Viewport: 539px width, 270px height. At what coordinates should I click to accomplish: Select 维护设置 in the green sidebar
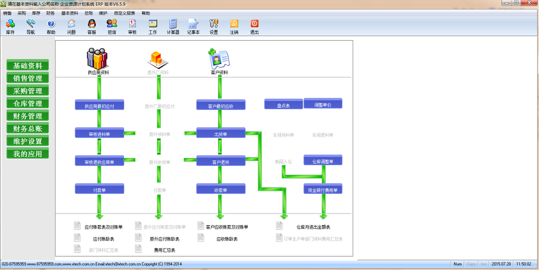click(x=27, y=141)
